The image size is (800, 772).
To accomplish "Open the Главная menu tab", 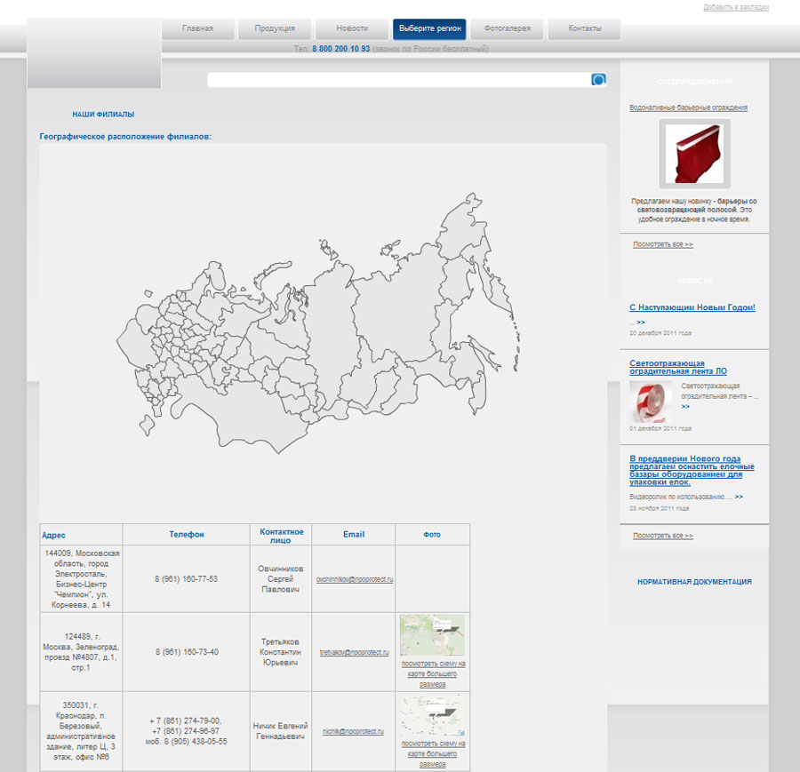I will (x=198, y=28).
